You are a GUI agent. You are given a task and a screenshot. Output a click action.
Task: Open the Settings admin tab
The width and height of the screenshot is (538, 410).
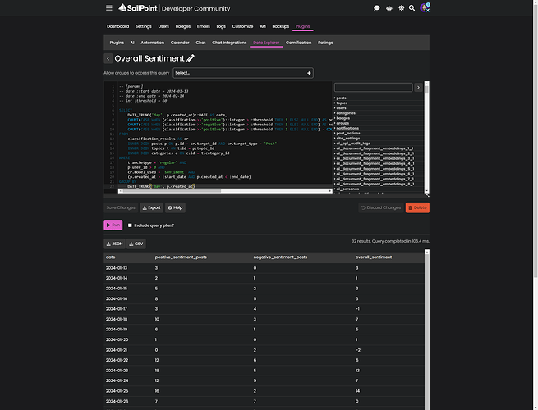tap(144, 26)
